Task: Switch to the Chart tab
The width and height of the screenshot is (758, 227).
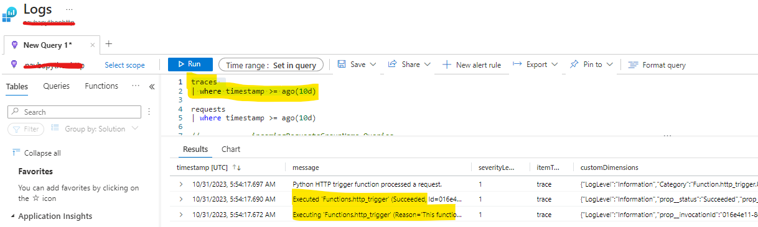Action: (231, 149)
